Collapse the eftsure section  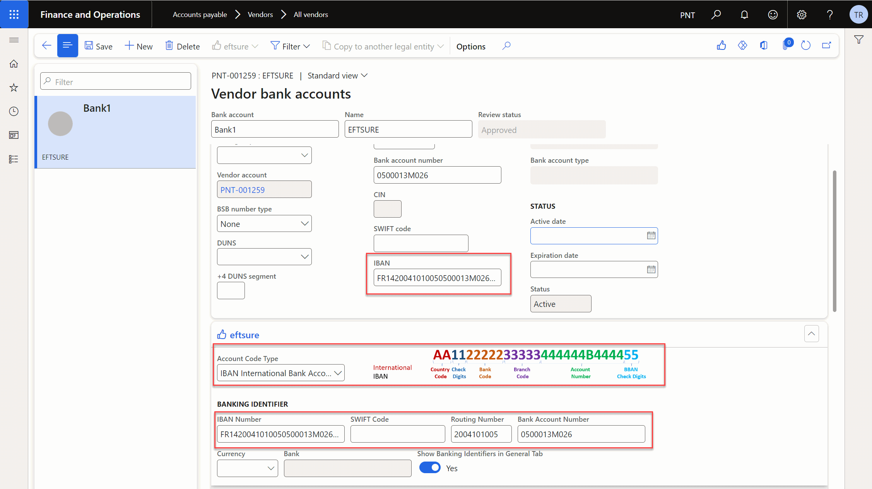pyautogui.click(x=812, y=334)
